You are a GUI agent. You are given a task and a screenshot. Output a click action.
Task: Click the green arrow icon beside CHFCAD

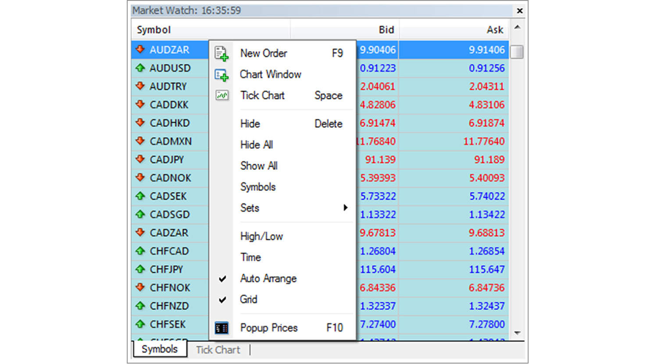140,251
